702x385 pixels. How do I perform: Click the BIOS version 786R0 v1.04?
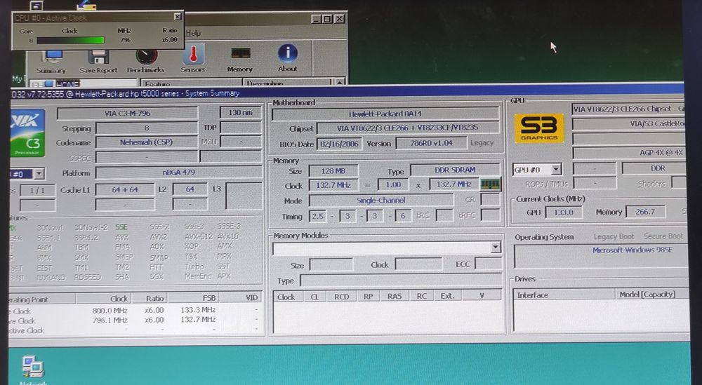point(431,144)
